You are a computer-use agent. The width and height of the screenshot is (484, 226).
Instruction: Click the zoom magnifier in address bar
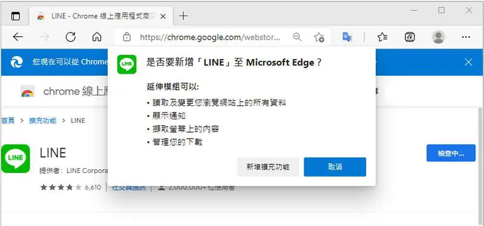297,37
